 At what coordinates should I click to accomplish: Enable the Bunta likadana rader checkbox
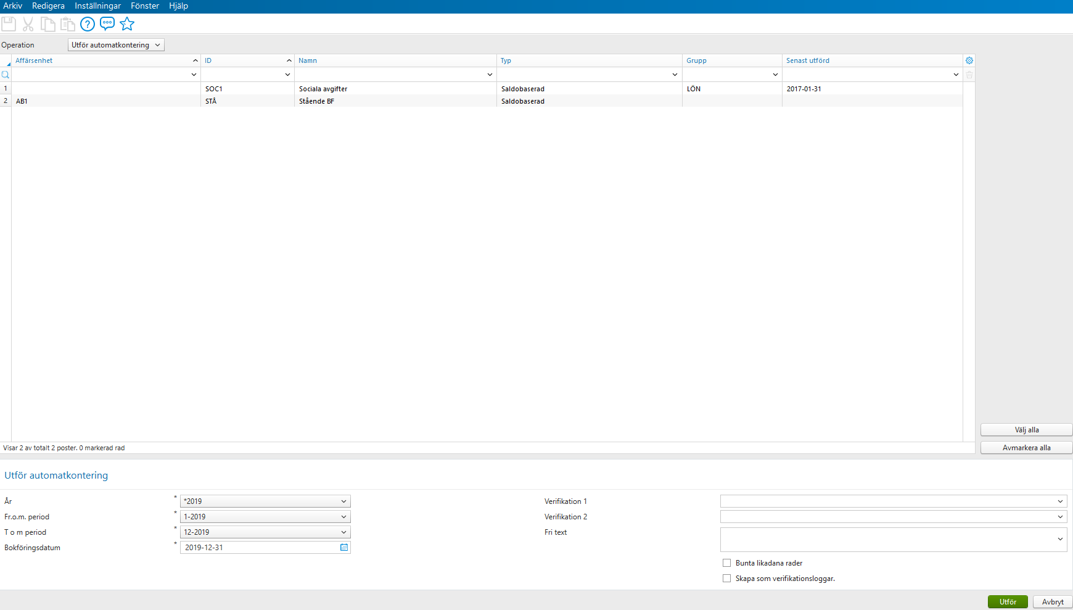(x=726, y=563)
